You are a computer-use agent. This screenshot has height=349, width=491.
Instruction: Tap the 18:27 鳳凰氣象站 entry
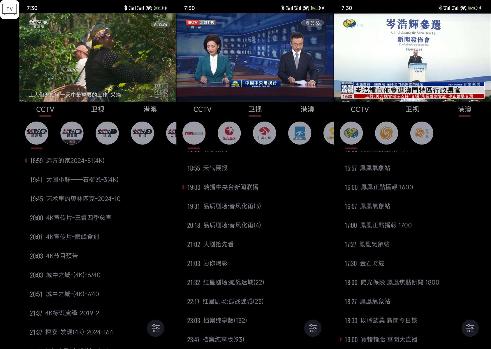(x=367, y=301)
